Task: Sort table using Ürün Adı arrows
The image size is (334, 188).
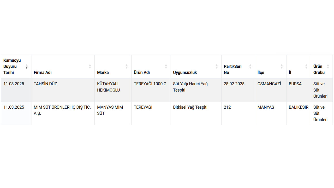Action: [x=166, y=66]
